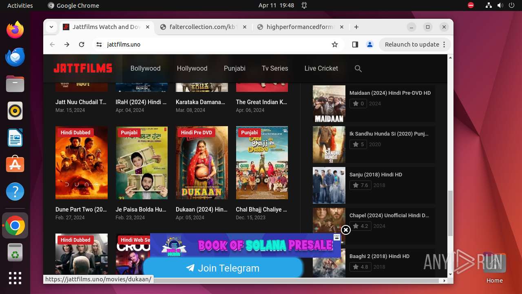Click the JATTFILMS logo
Viewport: 522px width, 294px height.
tap(83, 68)
